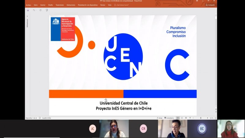Select the video tile next to CR

[x=172, y=129]
